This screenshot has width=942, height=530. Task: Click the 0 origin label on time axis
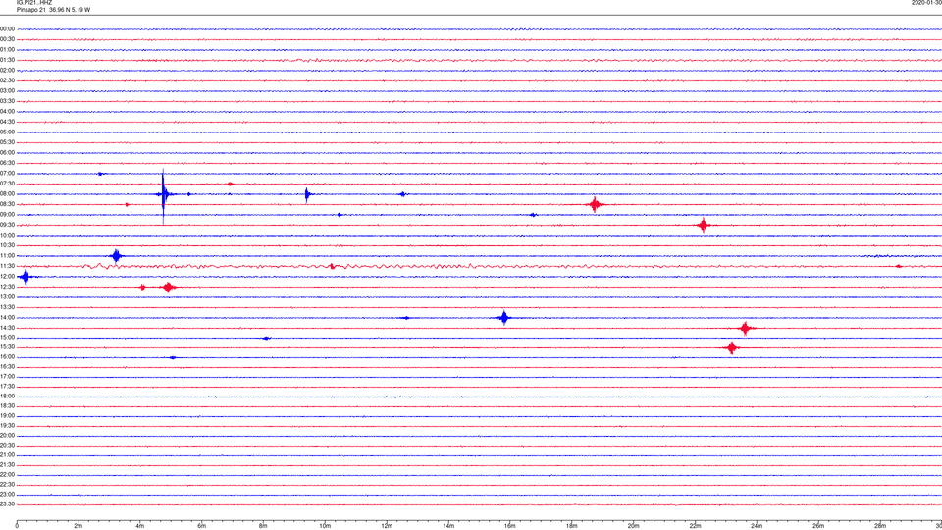(17, 526)
